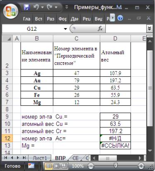
Task: Select cell with Cu element name
Action: [37, 88]
